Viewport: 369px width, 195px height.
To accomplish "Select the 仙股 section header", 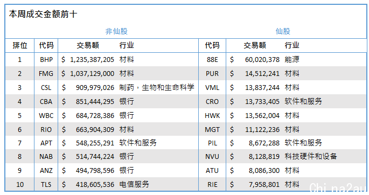I will point(283,31).
